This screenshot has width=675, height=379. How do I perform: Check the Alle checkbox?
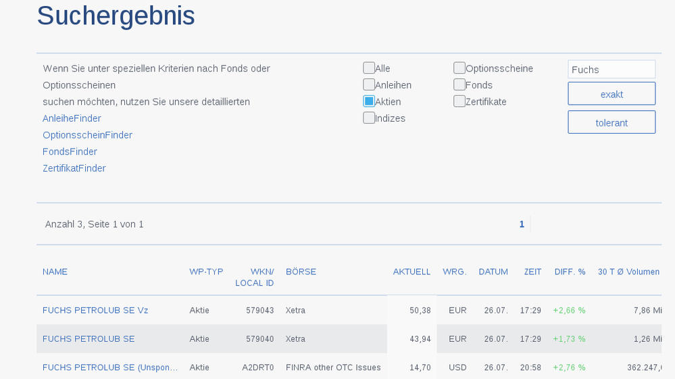pos(369,68)
